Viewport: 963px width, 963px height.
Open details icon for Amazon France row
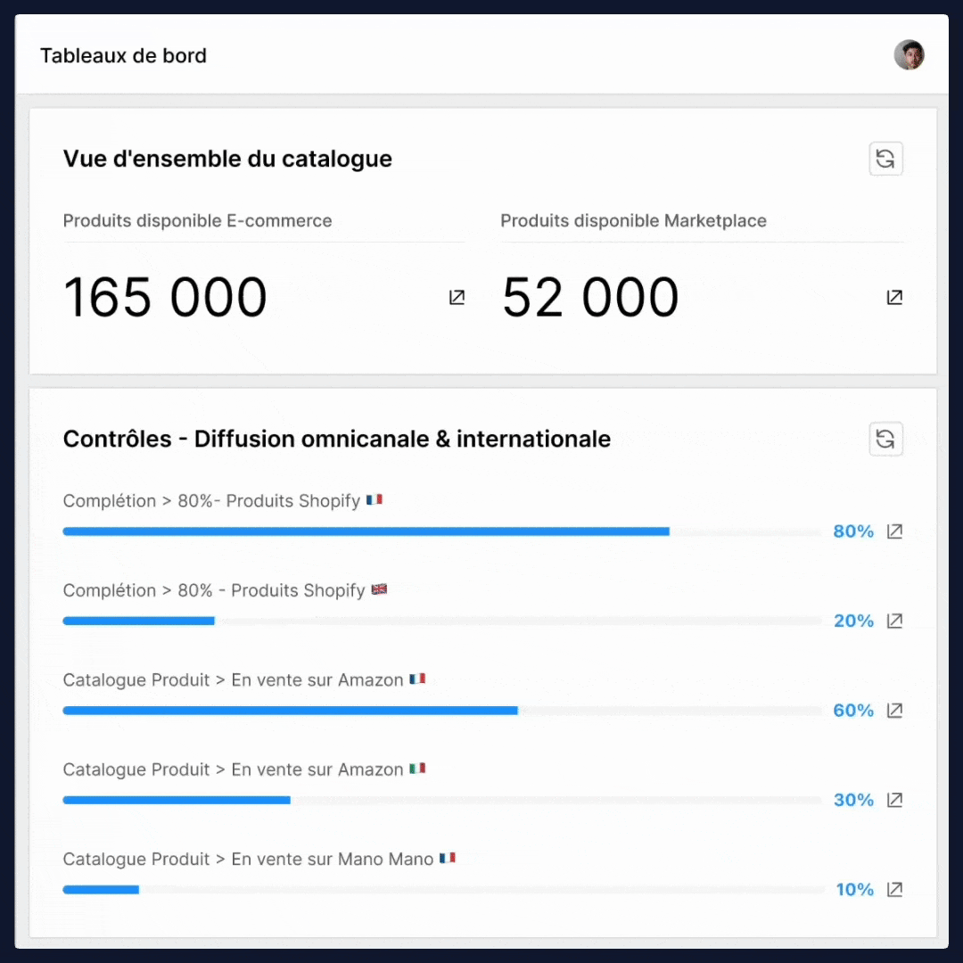[x=894, y=711]
